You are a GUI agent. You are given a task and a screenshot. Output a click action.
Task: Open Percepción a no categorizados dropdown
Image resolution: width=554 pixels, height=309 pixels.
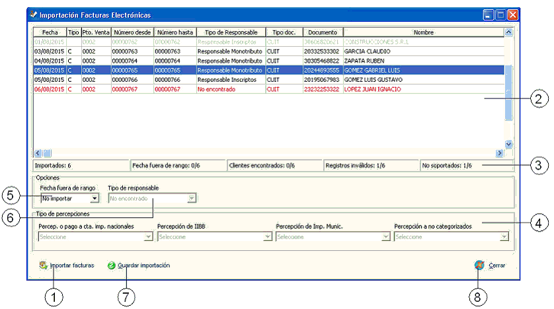[x=504, y=236]
